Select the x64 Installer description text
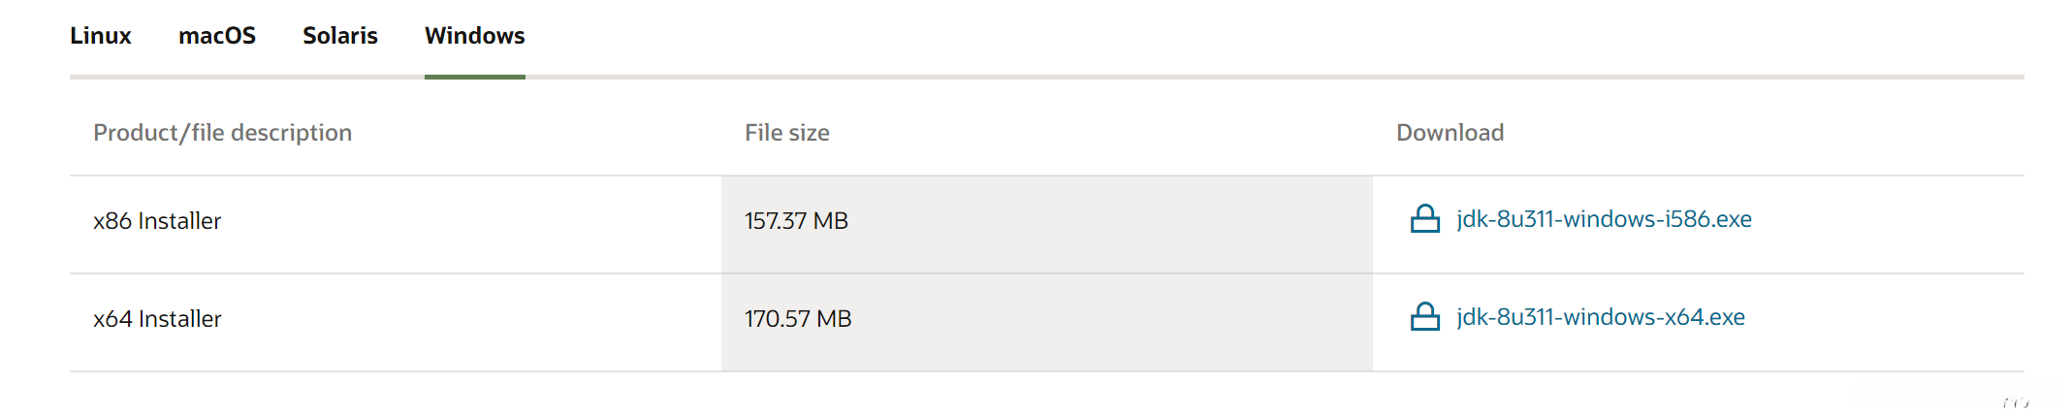 [x=157, y=319]
